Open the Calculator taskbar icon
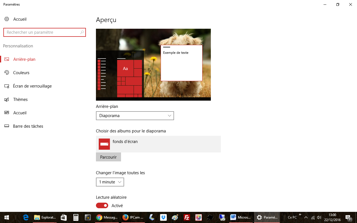Screen dimensions: 357x223 click(76, 217)
